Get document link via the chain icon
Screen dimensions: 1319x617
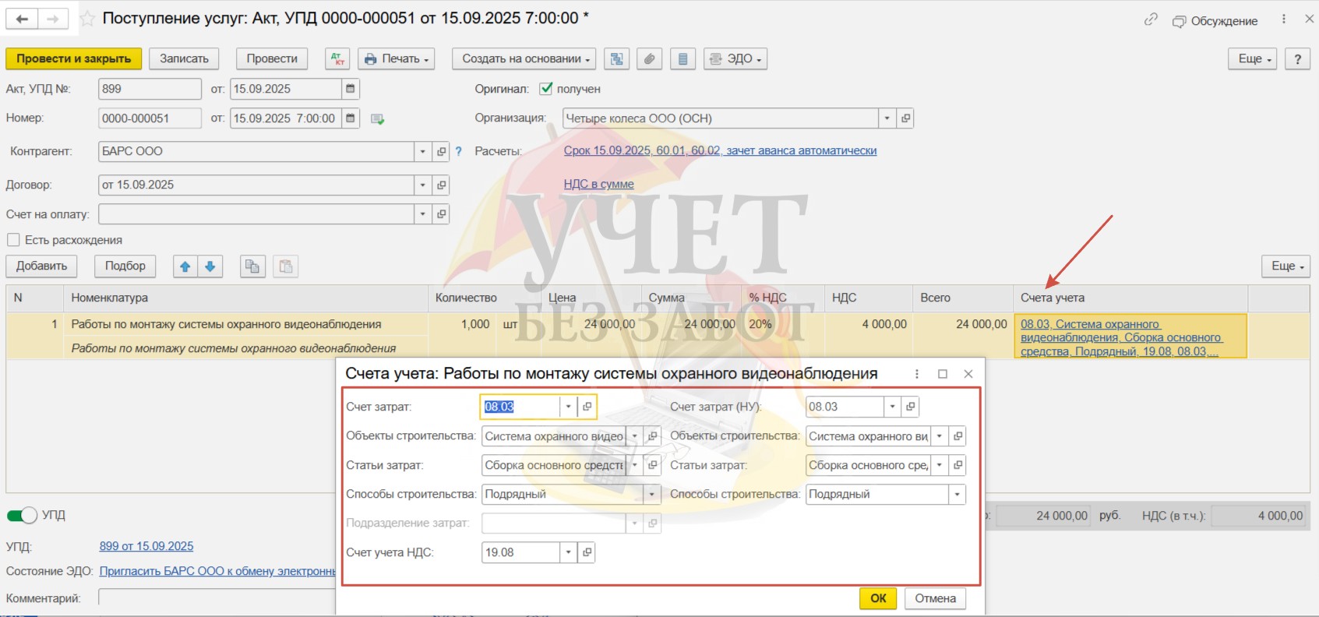point(1150,20)
